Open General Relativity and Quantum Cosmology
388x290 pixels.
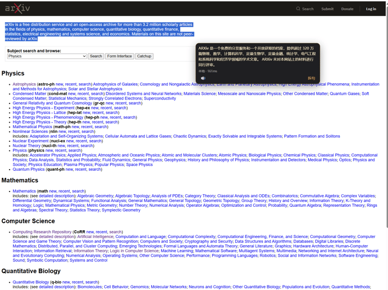(x=53, y=103)
